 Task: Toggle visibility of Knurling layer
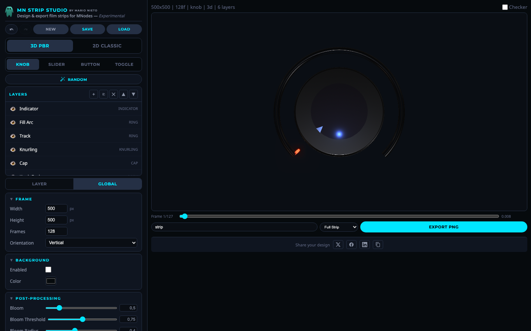tap(13, 150)
